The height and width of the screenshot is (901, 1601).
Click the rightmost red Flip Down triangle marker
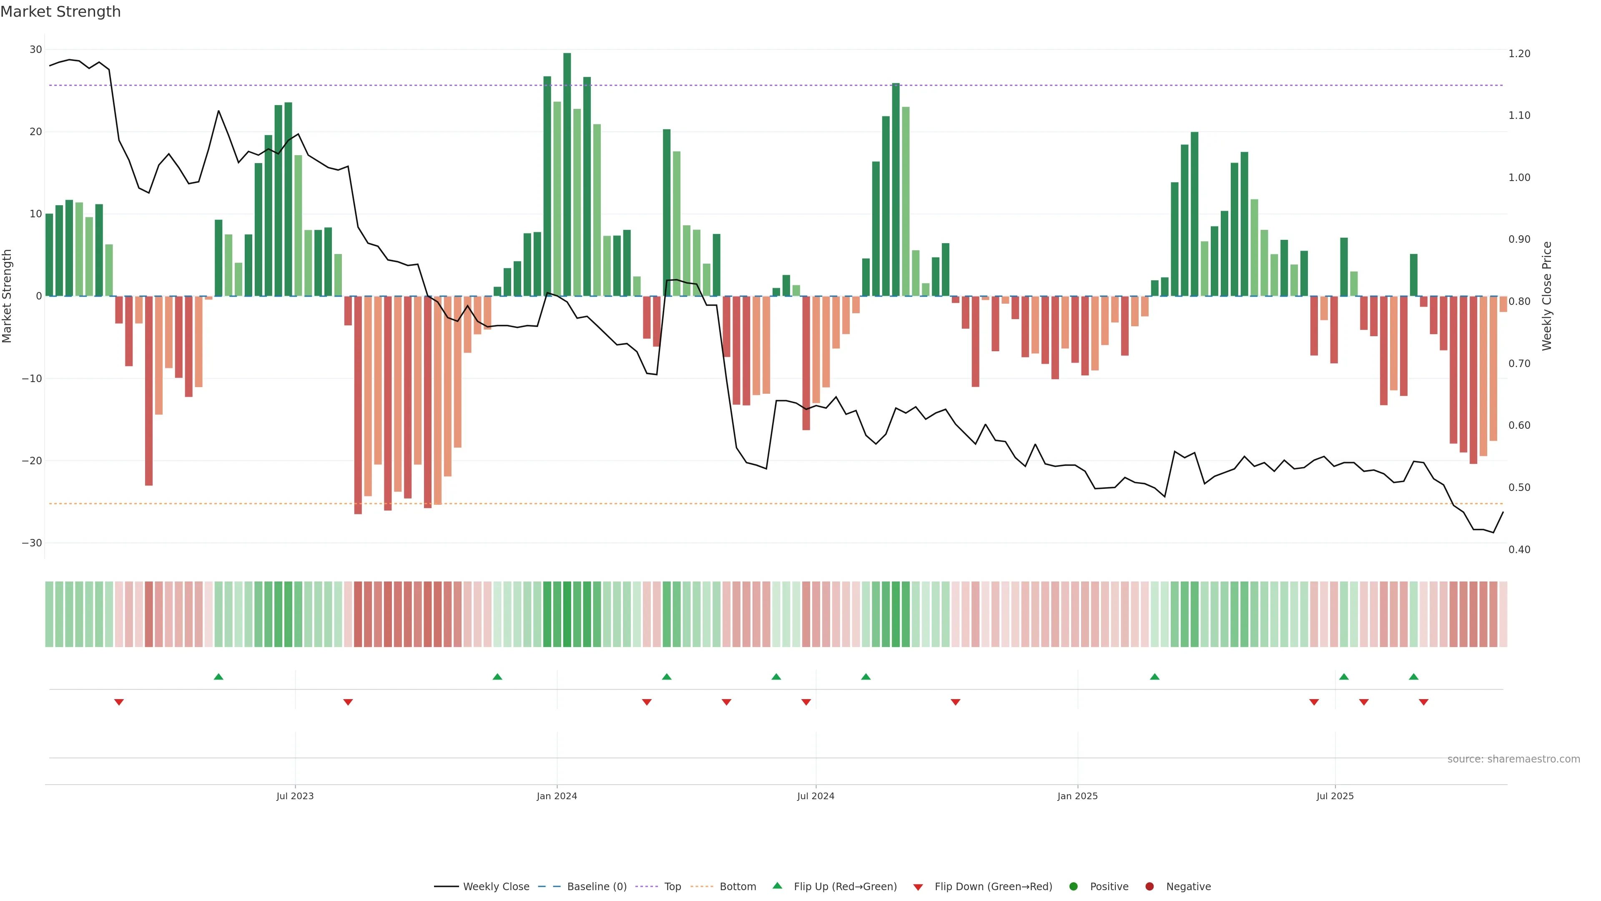click(1423, 702)
